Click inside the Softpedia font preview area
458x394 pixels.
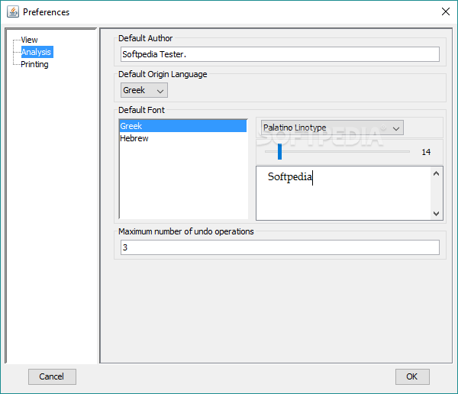pos(343,193)
